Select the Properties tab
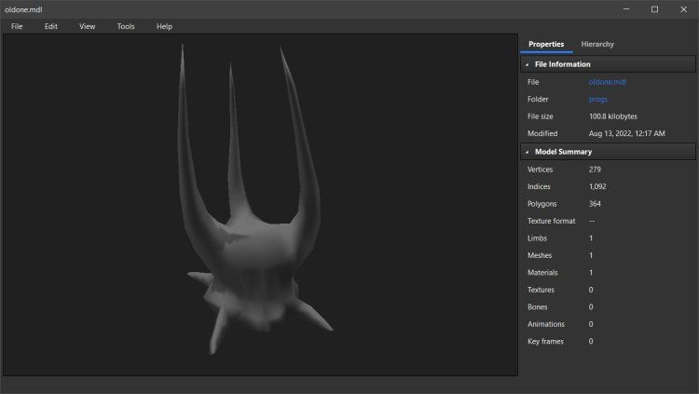The height and width of the screenshot is (394, 699). pyautogui.click(x=546, y=44)
